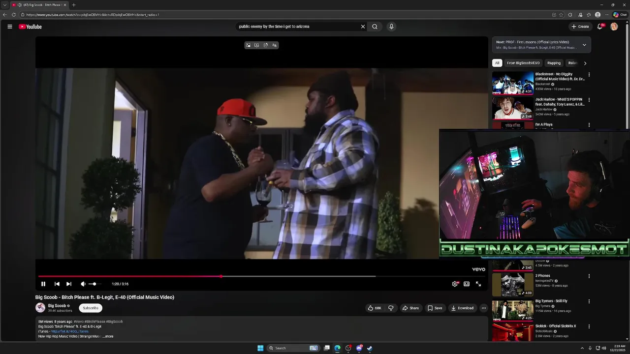Viewport: 630px width, 354px height.
Task: Dislike the video with thumbs down
Action: tap(391, 308)
